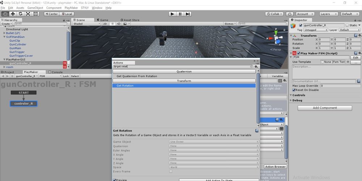Switch to the Project tab
The width and height of the screenshot is (362, 181).
[x=8, y=72]
